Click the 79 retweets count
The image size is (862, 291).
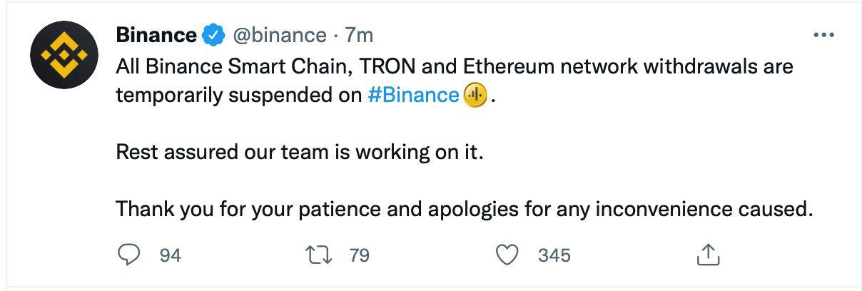pos(359,255)
